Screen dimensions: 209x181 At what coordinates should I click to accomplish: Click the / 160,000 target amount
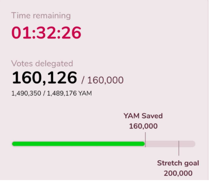(x=103, y=80)
